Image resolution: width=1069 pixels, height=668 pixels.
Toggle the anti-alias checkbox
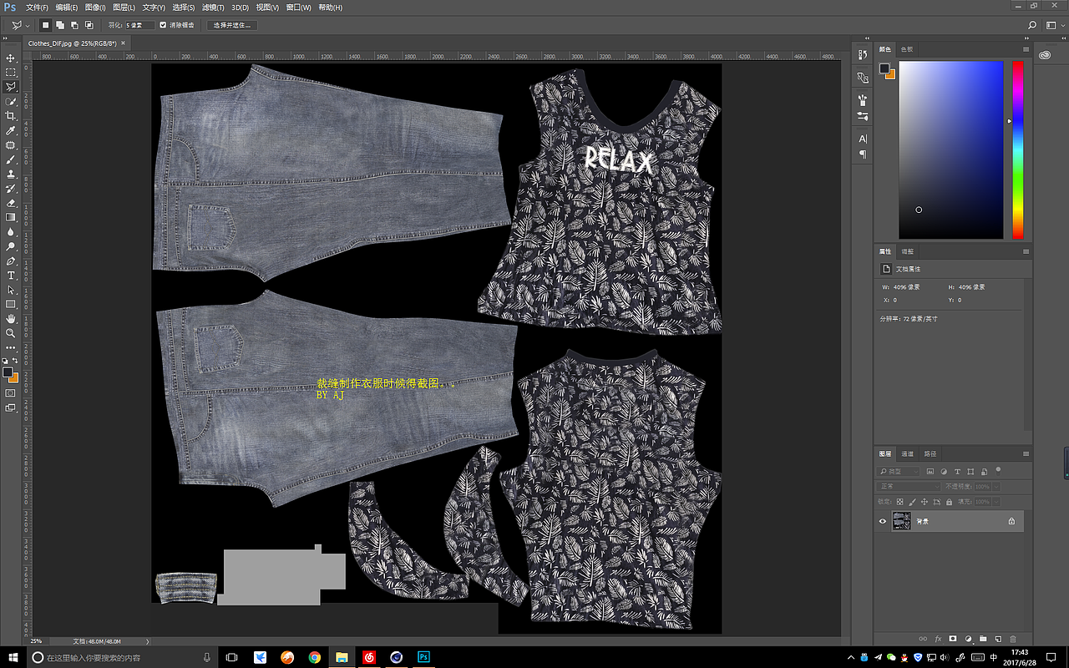coord(163,25)
